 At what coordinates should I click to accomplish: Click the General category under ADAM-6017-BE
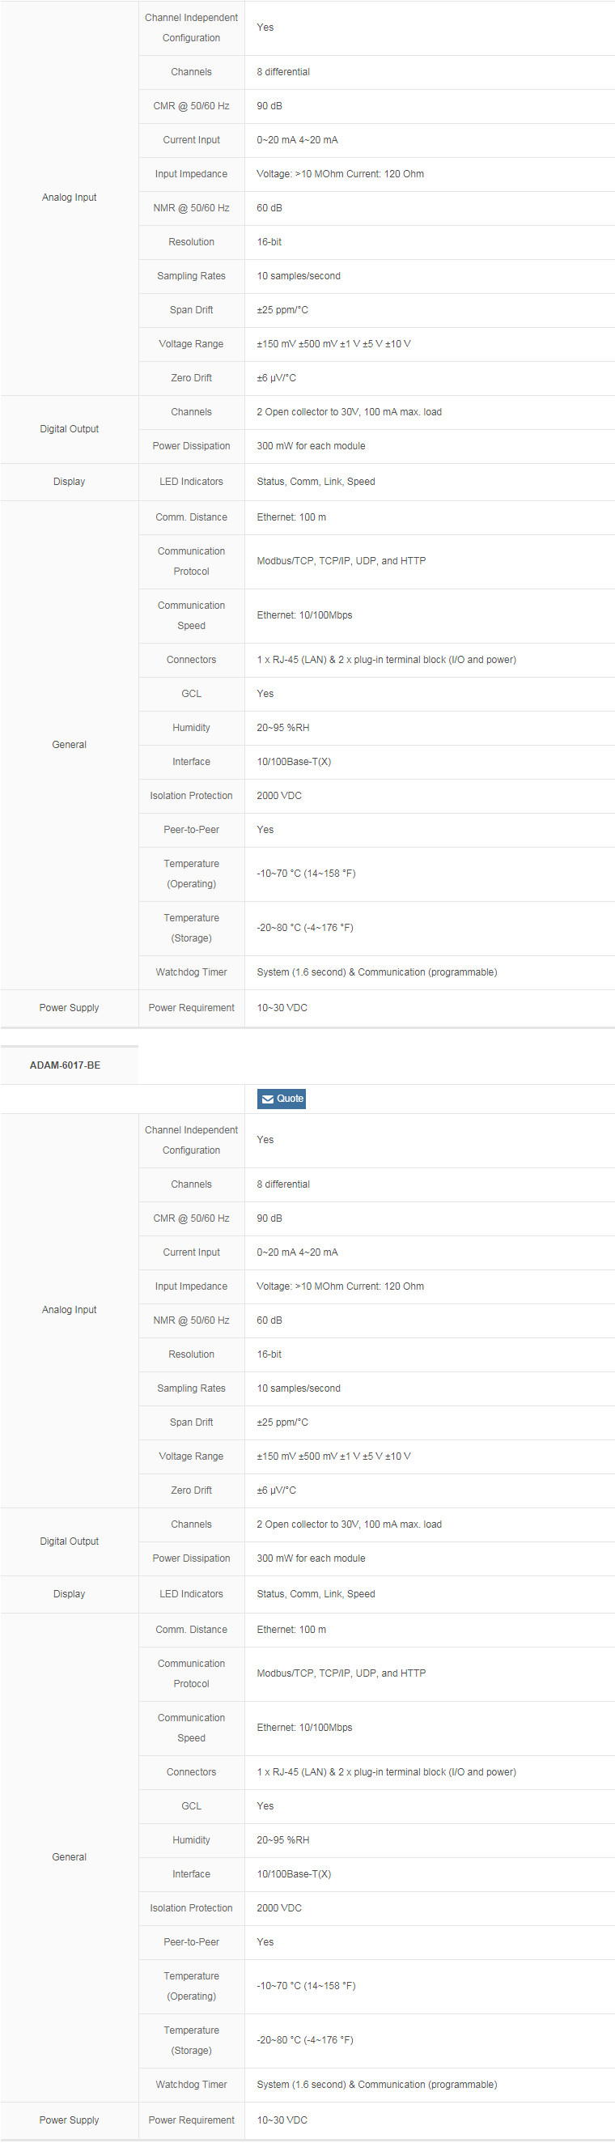pos(69,1857)
